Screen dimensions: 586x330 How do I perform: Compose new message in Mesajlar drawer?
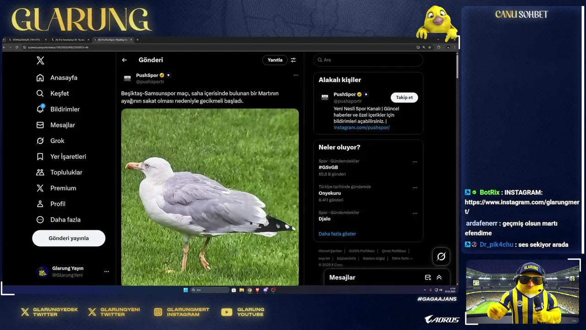(x=428, y=277)
